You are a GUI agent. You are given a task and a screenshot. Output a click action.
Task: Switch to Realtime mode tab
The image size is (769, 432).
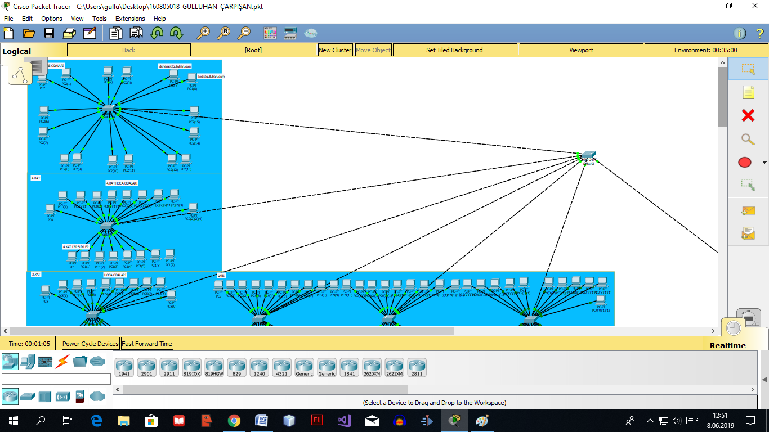(x=727, y=345)
